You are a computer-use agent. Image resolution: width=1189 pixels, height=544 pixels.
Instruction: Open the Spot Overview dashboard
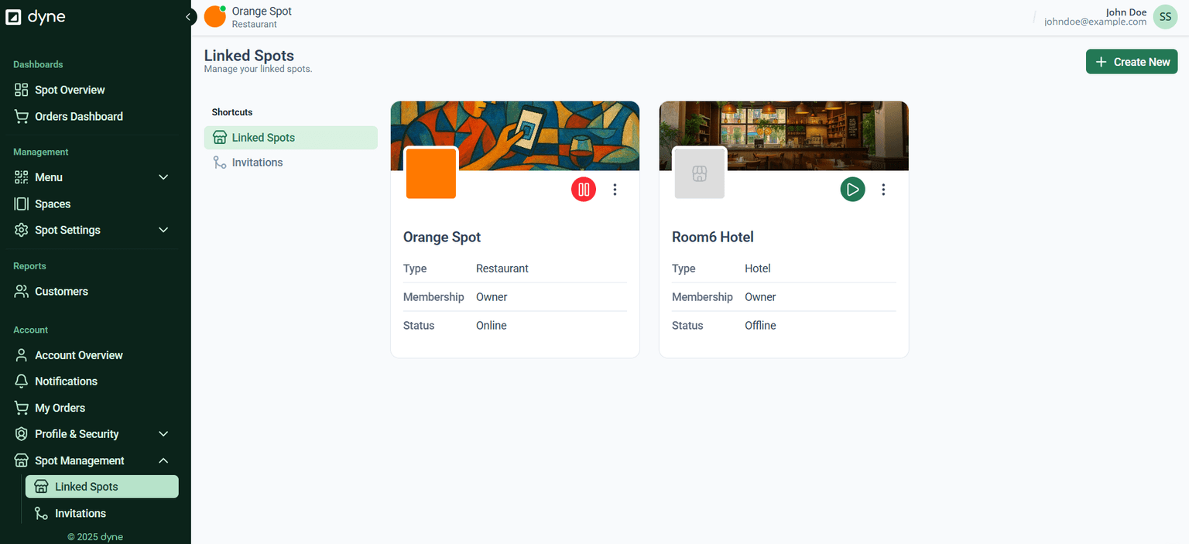click(x=70, y=90)
